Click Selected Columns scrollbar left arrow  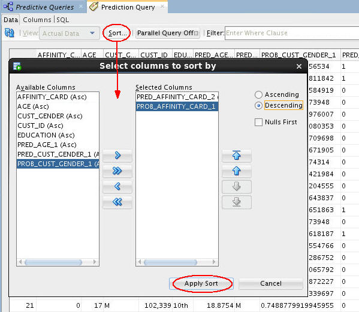click(140, 262)
